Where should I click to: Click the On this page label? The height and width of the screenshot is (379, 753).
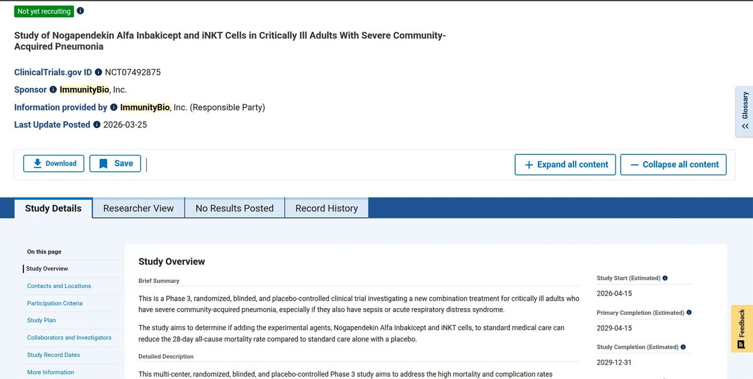pyautogui.click(x=44, y=252)
